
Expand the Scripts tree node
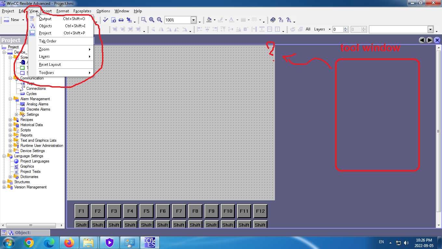[10, 130]
